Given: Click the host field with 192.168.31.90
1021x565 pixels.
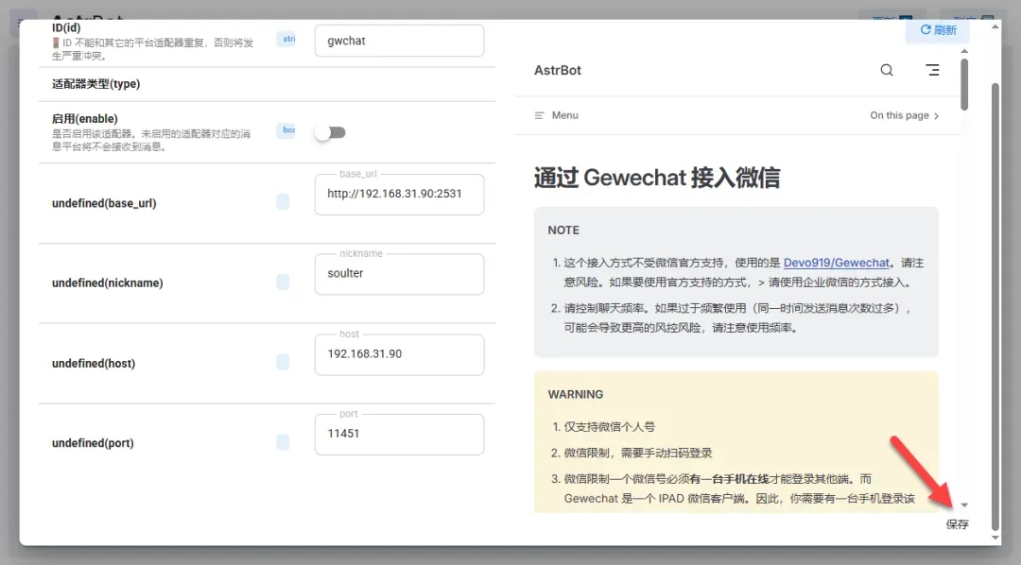Looking at the screenshot, I should (x=399, y=354).
